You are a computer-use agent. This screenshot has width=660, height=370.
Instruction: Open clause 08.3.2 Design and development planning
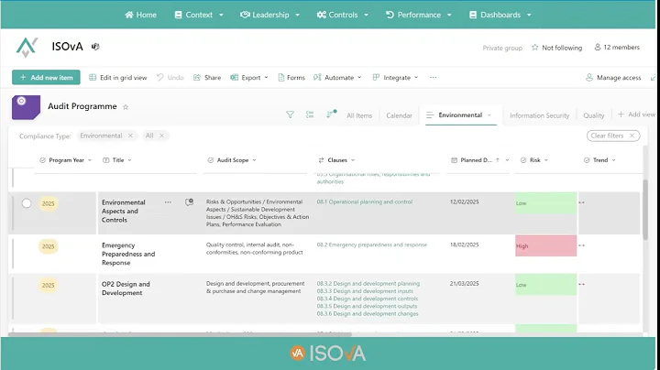[x=368, y=283]
